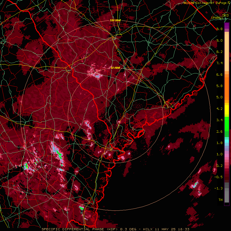
Task: Click the 3.4 color scale value
Action: coord(219,120)
